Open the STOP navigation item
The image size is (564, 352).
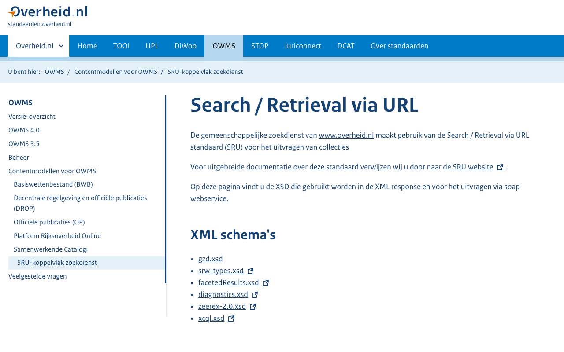[260, 46]
